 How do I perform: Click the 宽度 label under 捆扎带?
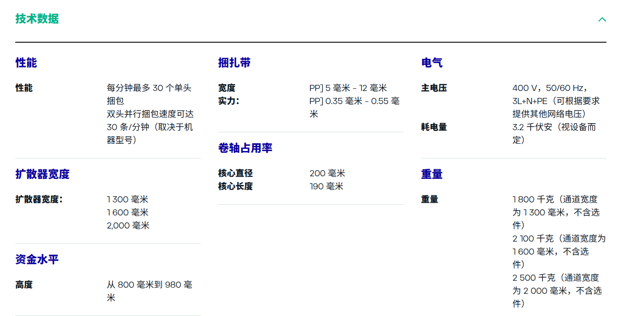coord(226,88)
